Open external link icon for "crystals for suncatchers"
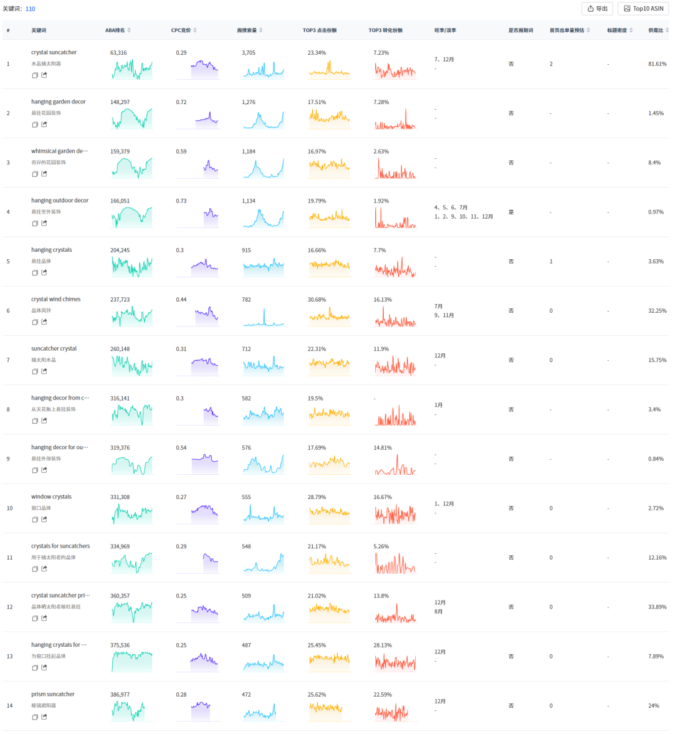This screenshot has width=673, height=734. (x=44, y=569)
